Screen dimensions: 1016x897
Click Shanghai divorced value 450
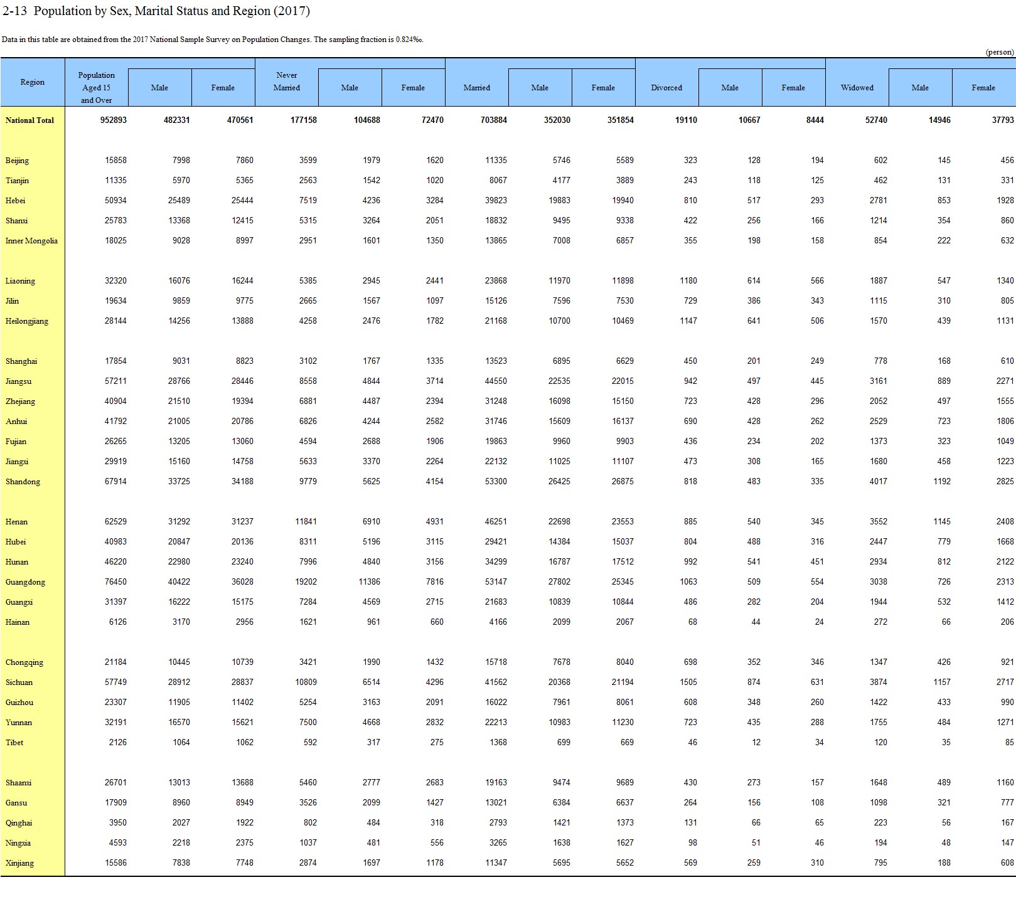[x=690, y=361]
